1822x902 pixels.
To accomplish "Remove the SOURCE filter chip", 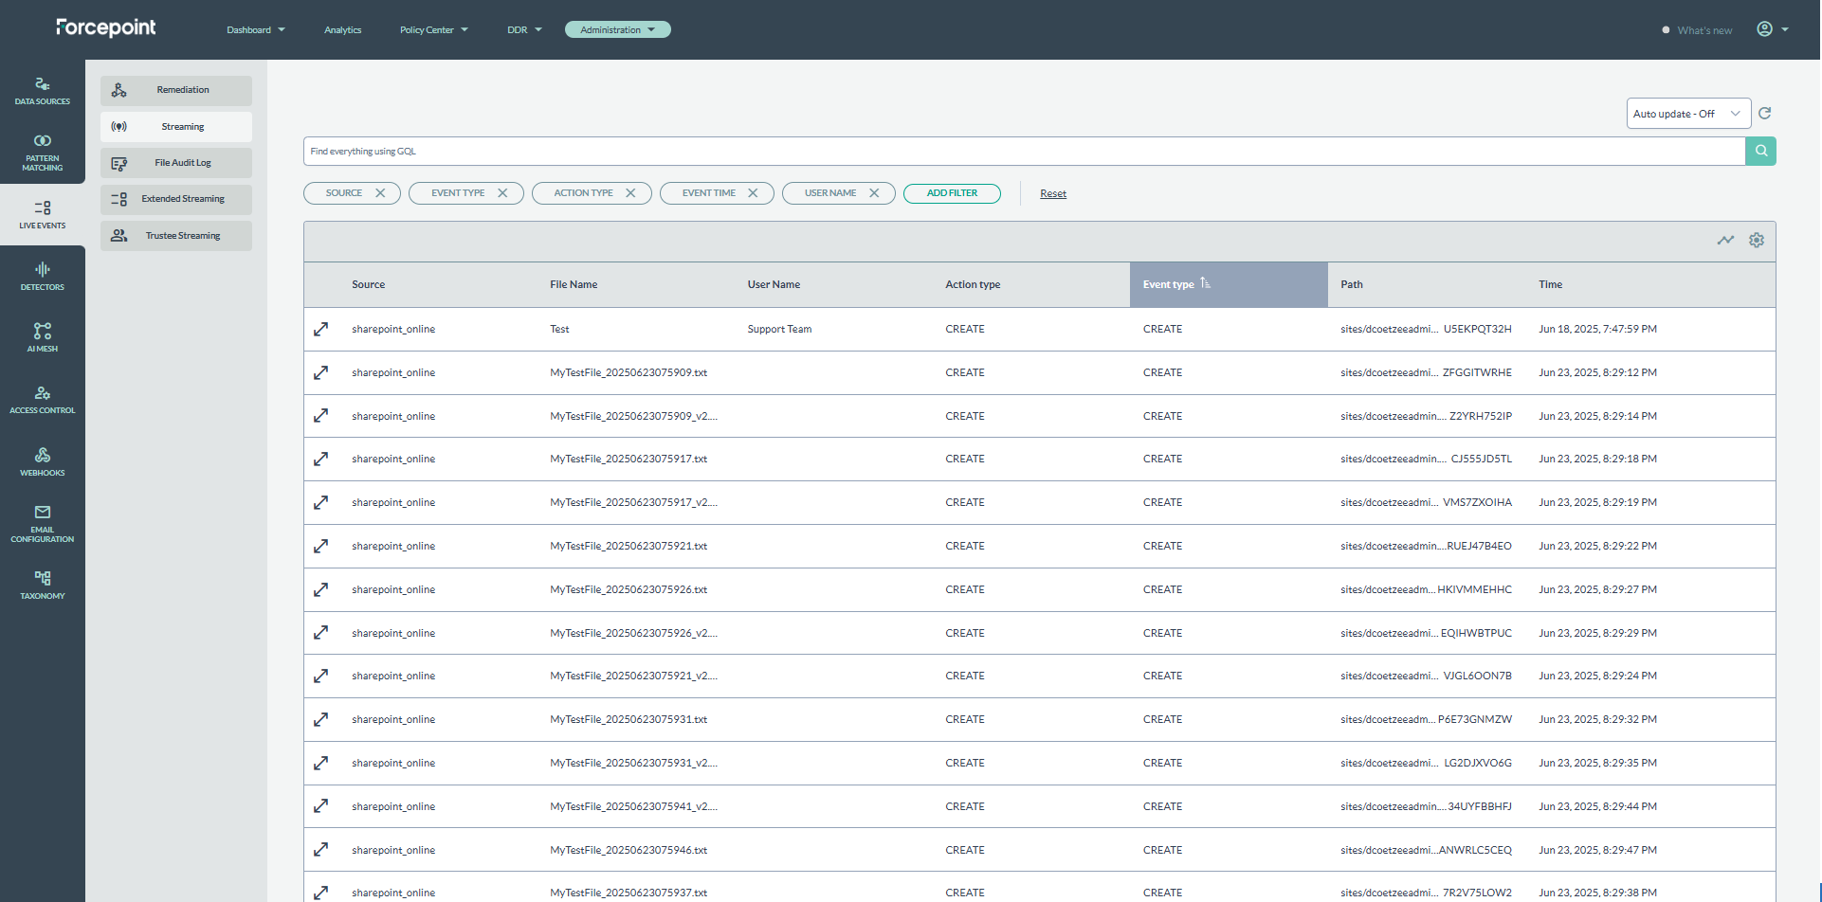I will (x=380, y=193).
